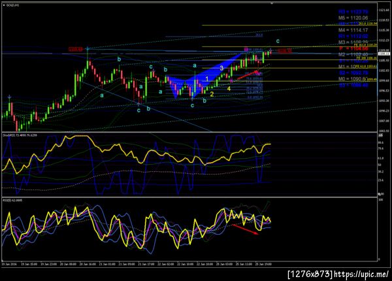Screen dimensions: 392x281
Task: Select the red P = 1104.56 pivot label
Action: tap(353, 48)
